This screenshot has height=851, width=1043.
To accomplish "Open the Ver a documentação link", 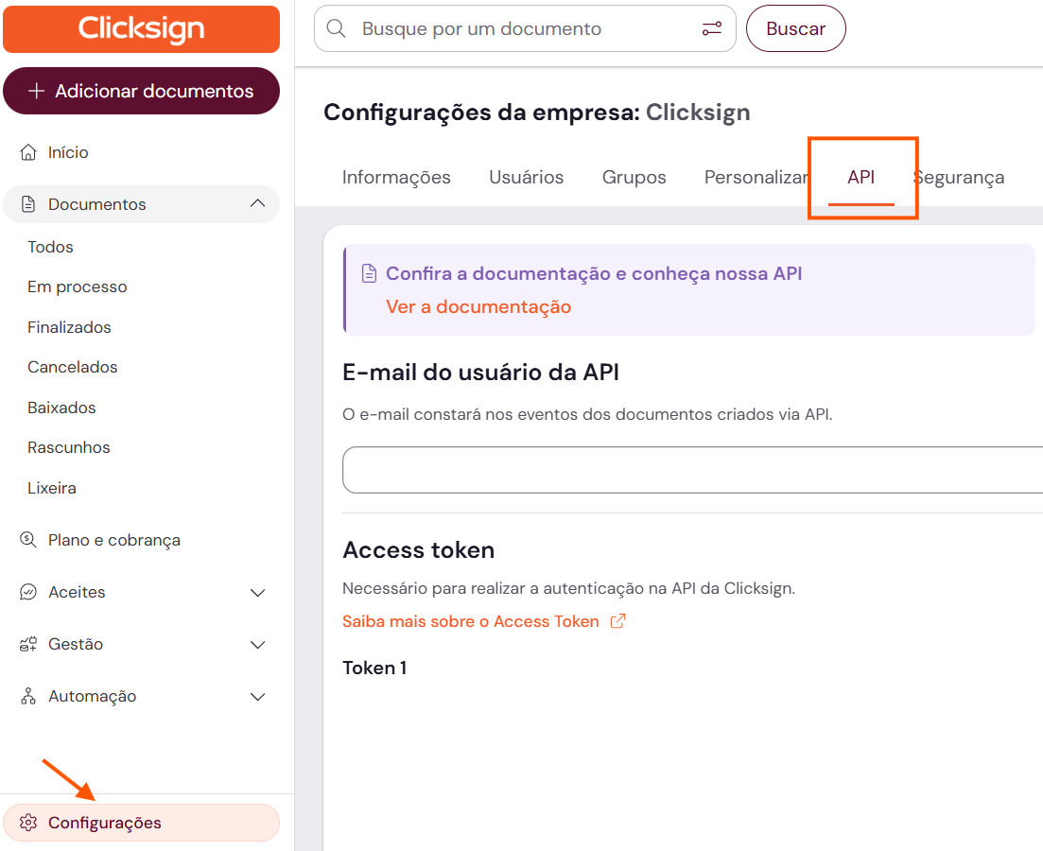I will pos(478,306).
